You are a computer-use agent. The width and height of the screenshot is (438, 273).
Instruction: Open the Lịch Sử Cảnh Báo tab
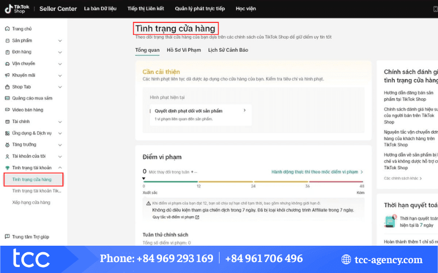point(228,50)
